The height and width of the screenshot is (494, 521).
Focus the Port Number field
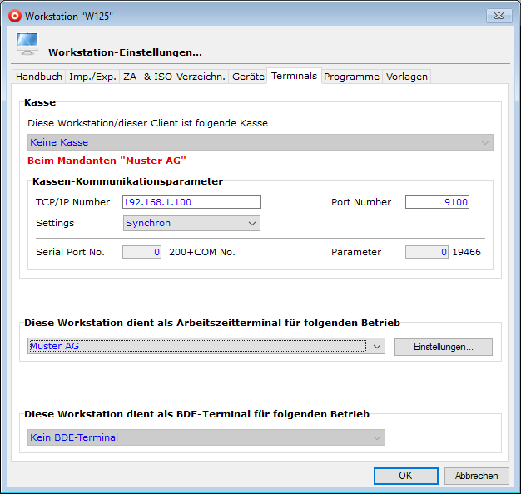pos(437,202)
